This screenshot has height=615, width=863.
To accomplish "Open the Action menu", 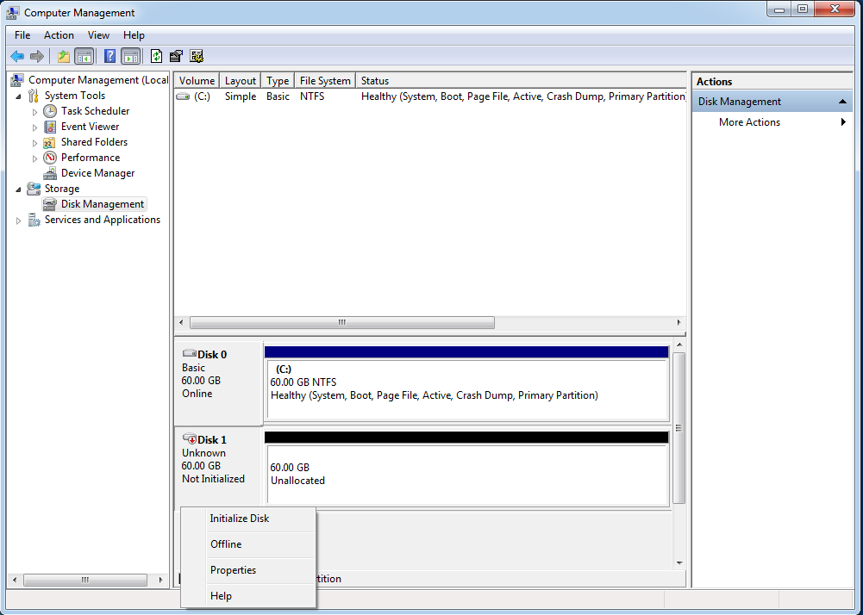I will pyautogui.click(x=59, y=35).
